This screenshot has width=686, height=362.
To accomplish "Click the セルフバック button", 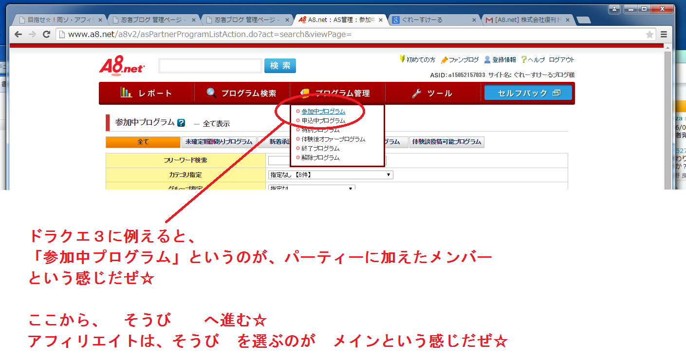I will (528, 93).
